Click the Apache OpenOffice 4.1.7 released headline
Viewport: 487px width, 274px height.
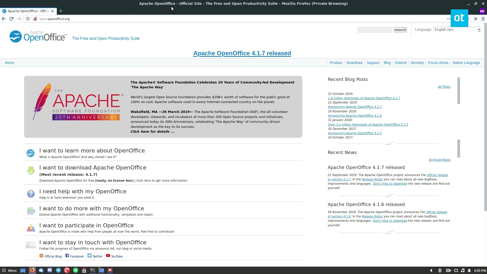(242, 53)
